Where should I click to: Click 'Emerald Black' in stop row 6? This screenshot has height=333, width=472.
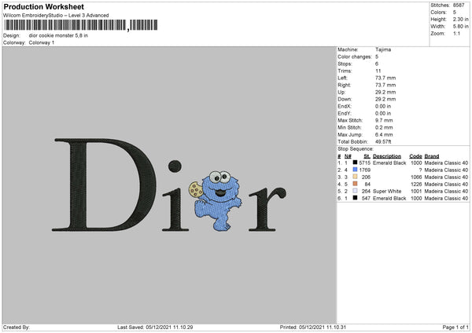(x=389, y=199)
